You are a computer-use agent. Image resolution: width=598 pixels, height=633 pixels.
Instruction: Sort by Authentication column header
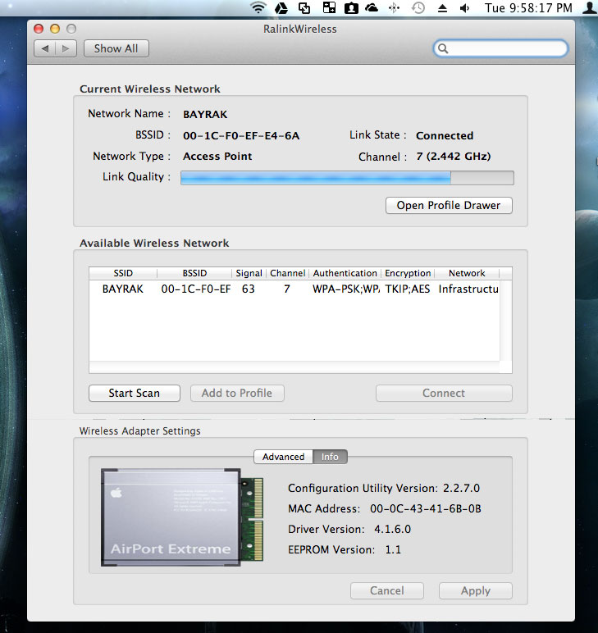point(345,273)
